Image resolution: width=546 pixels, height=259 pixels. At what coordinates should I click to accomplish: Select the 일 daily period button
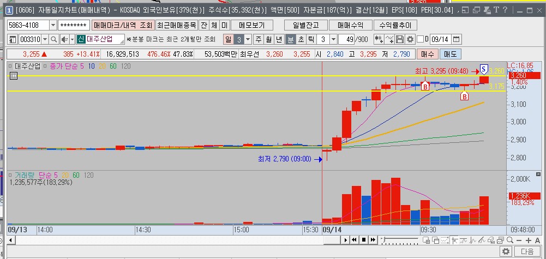[x=229, y=39]
